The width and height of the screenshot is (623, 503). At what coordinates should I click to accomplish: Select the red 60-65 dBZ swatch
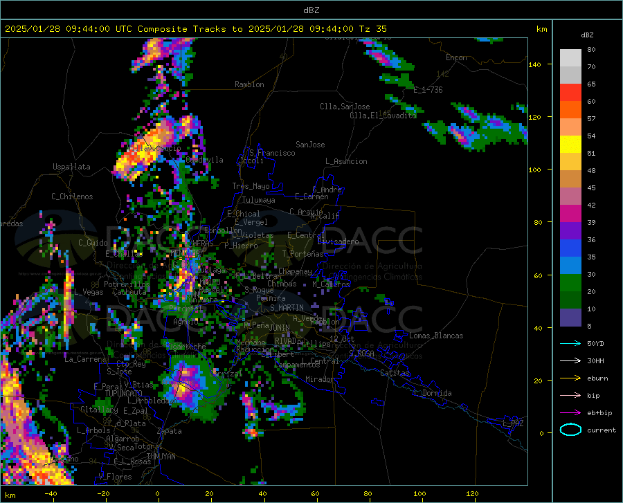pos(570,93)
